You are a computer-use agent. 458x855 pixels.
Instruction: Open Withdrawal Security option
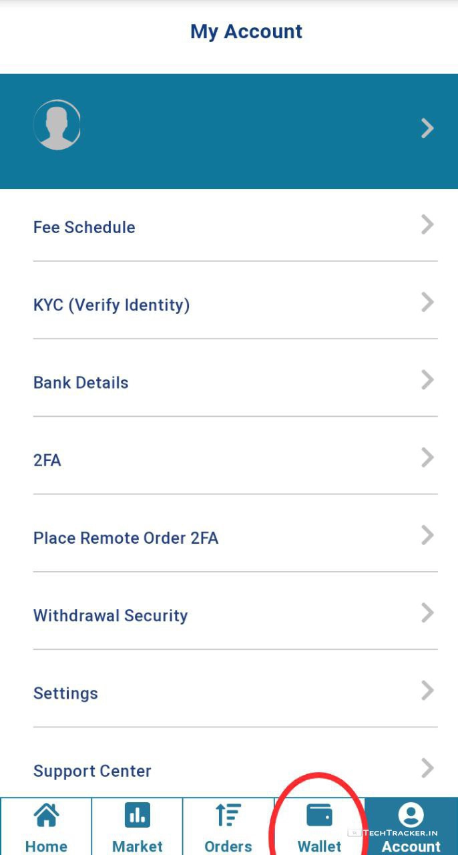point(110,616)
